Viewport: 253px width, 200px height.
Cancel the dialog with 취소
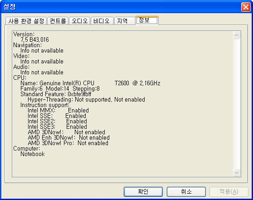[x=186, y=192]
